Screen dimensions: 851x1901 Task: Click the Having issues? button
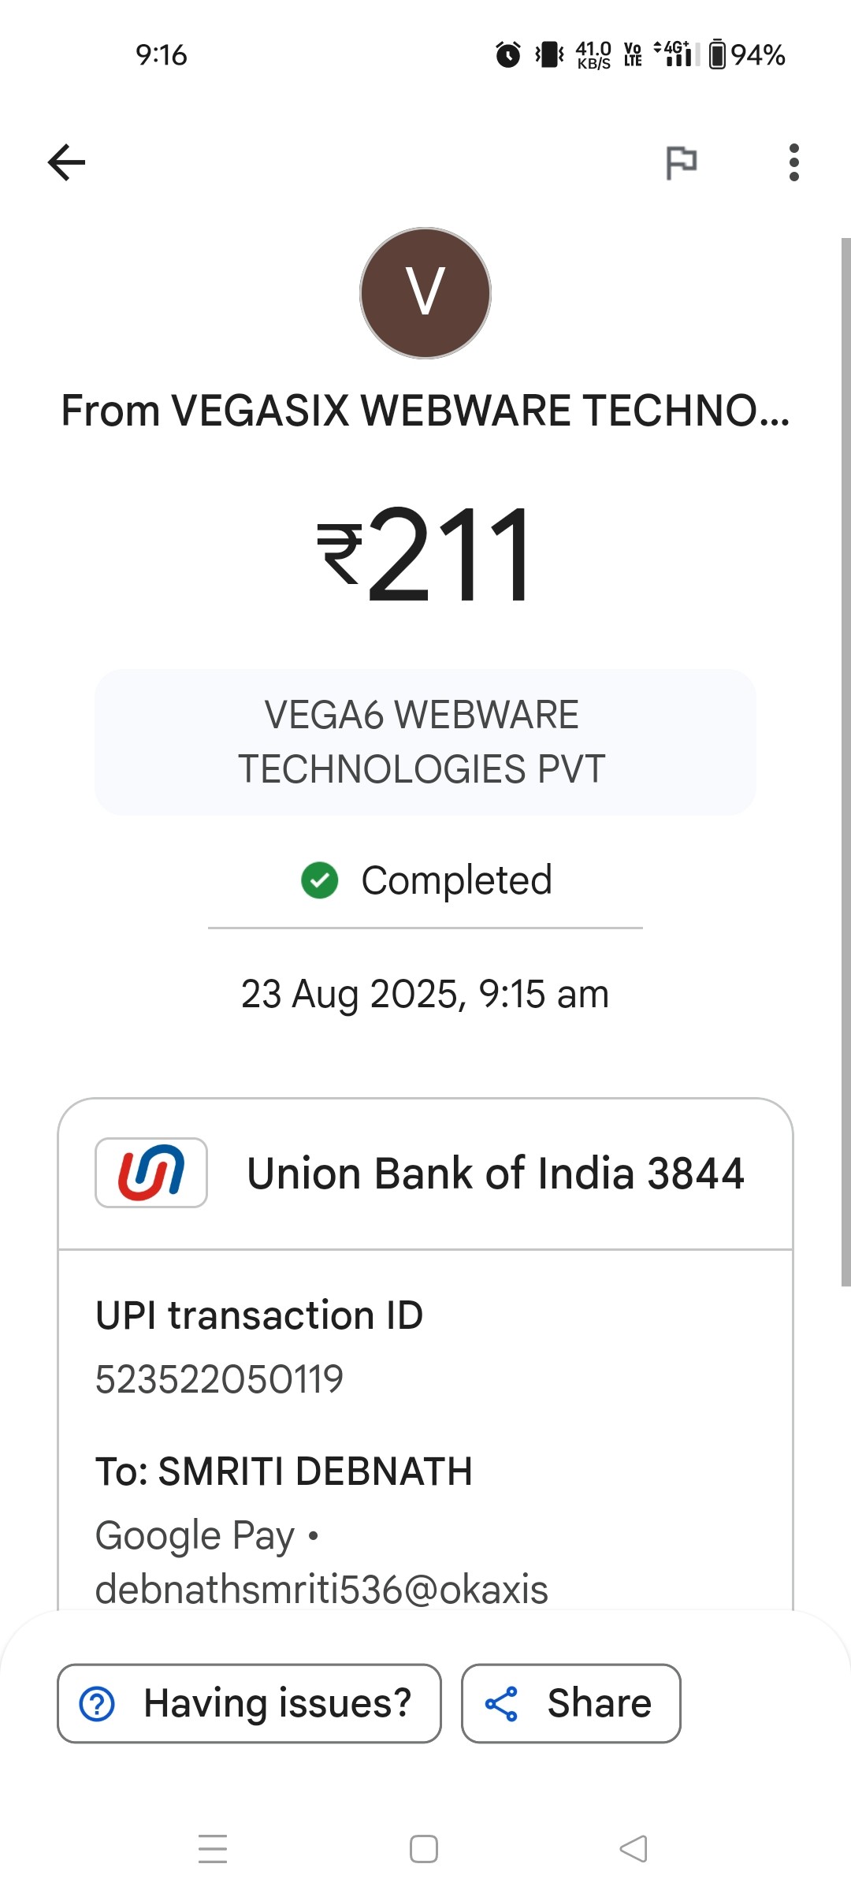click(249, 1703)
